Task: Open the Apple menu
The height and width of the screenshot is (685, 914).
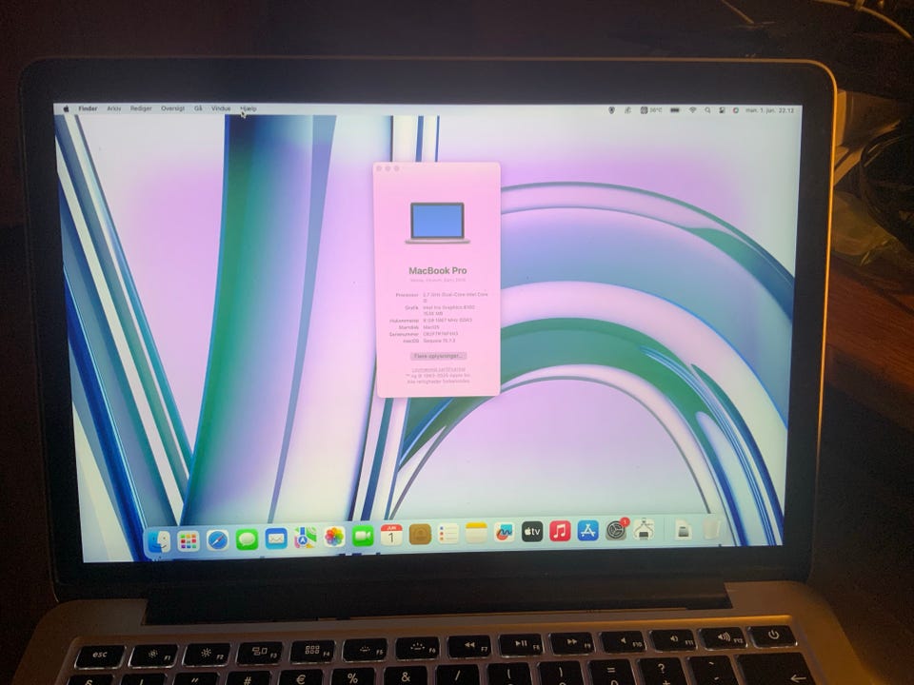Action: 66,108
